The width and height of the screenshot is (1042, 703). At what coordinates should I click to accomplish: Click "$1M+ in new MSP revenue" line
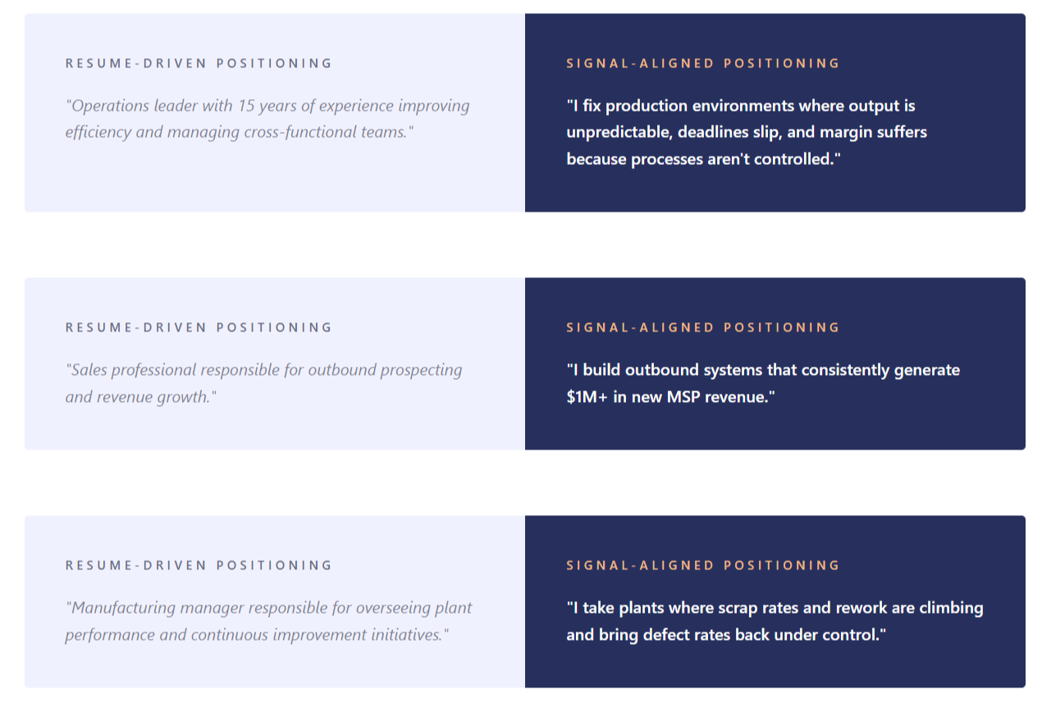coord(670,397)
